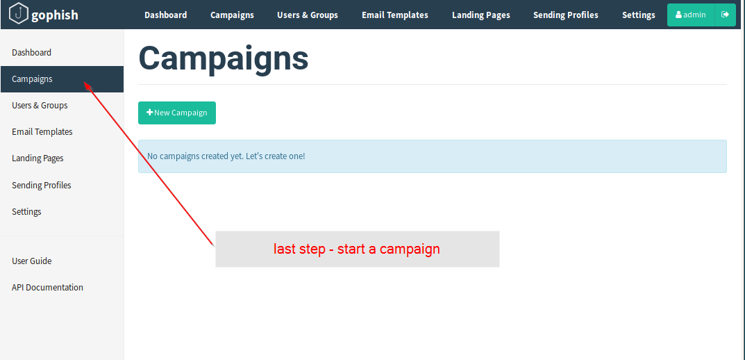The height and width of the screenshot is (360, 745).
Task: Select Sending Profiles in the top navbar
Action: pos(566,15)
